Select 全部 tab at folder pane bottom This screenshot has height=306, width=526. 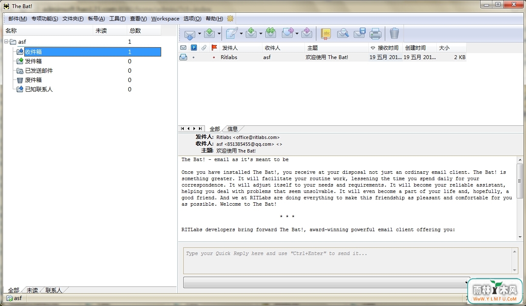(14, 290)
